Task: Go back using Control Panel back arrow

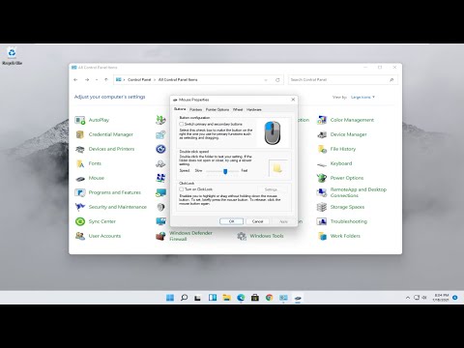Action: tap(75, 80)
